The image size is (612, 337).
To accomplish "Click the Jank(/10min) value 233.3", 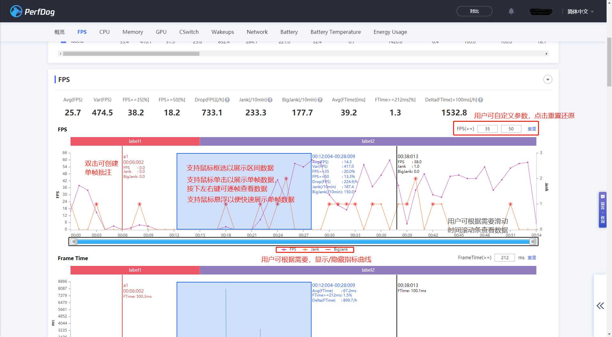I will point(256,113).
